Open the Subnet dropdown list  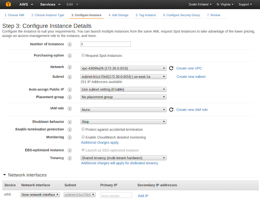coord(123,77)
